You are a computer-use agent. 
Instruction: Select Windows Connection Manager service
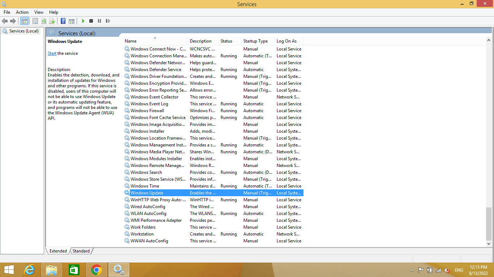pos(213,56)
